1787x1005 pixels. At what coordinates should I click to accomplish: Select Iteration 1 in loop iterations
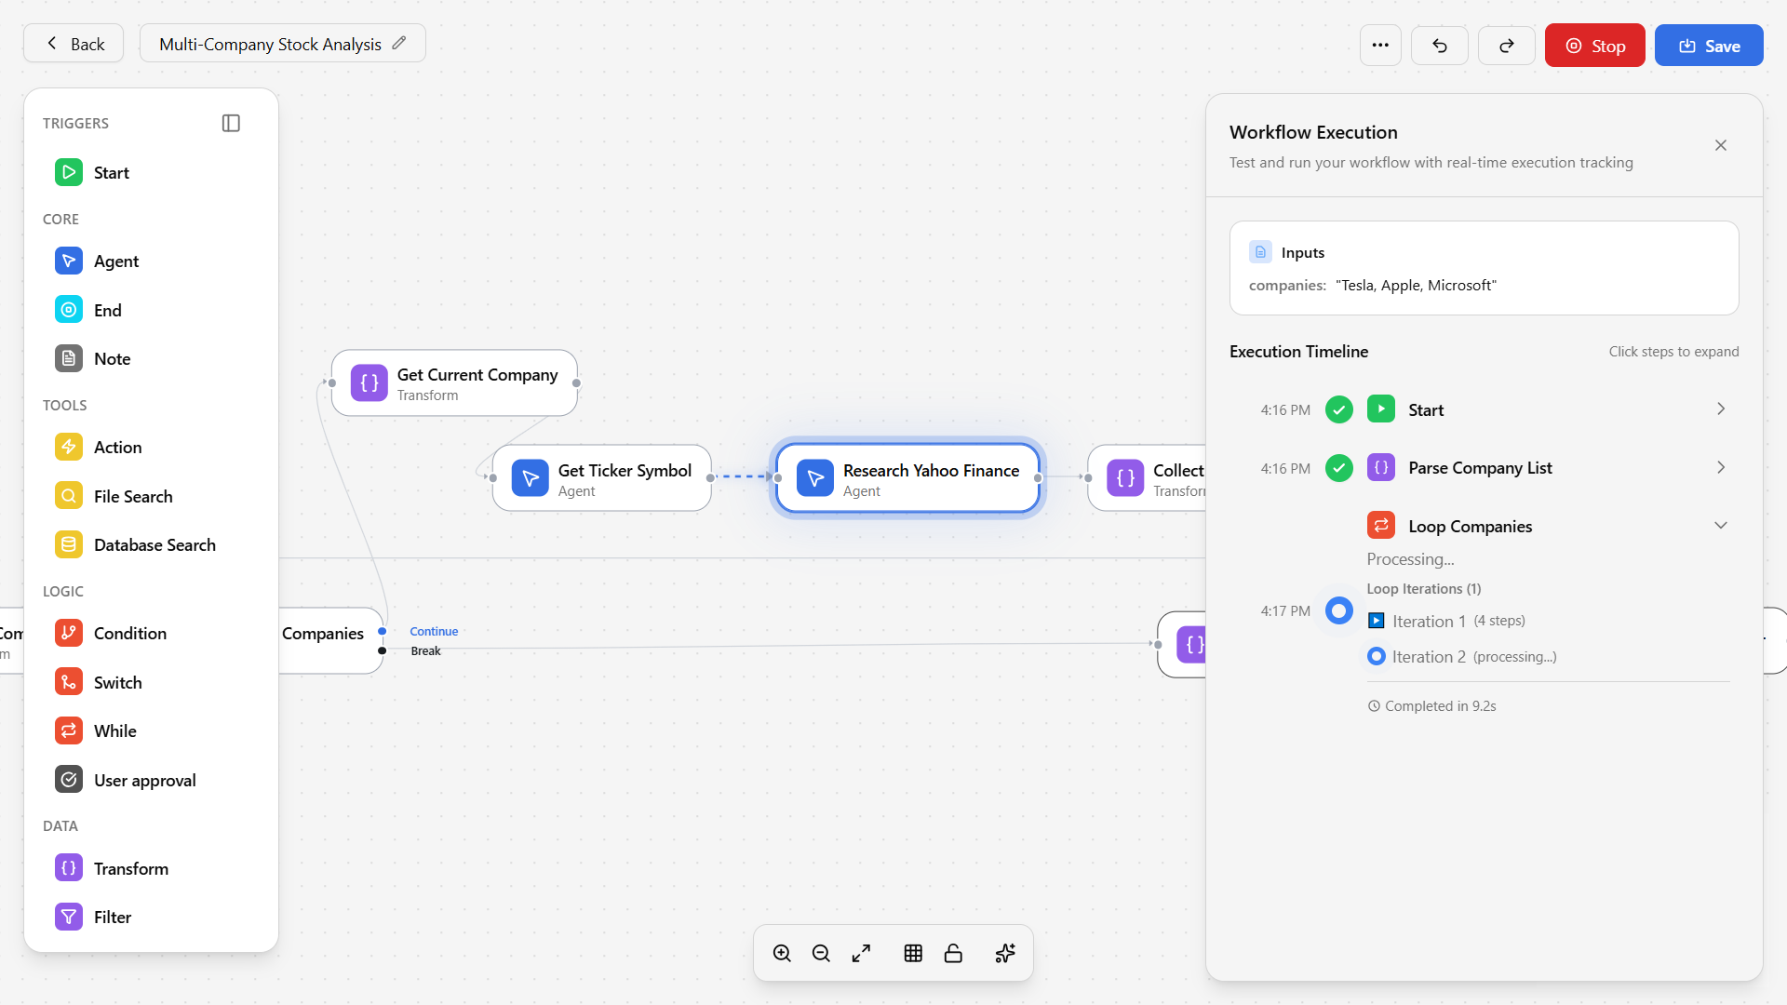click(1429, 621)
